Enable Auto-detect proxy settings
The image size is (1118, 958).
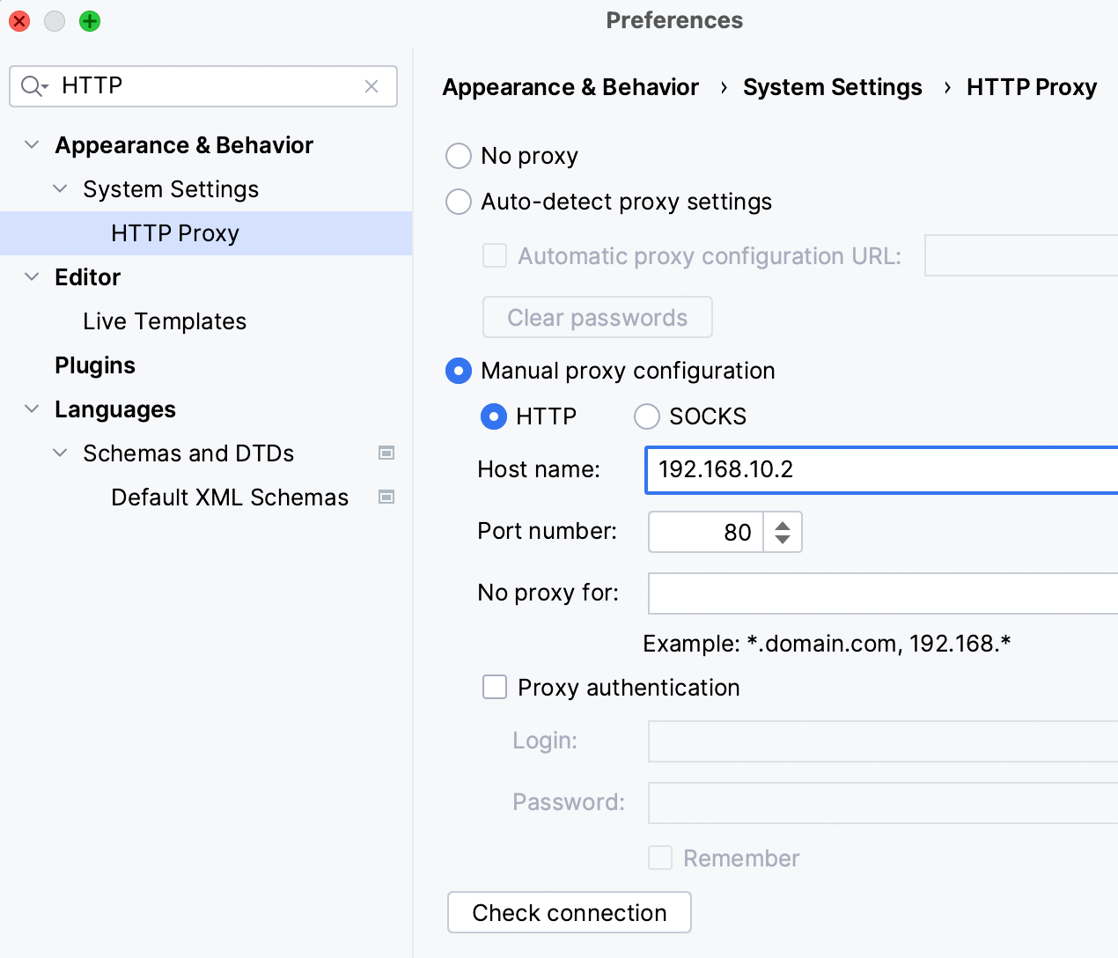[458, 202]
